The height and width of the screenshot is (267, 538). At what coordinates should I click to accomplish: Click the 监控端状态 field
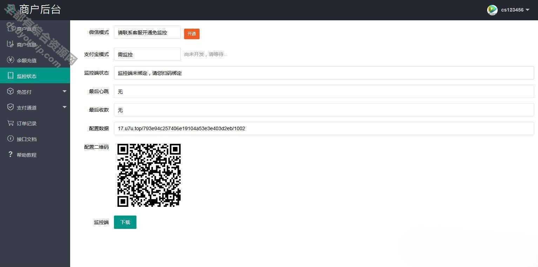click(x=324, y=73)
